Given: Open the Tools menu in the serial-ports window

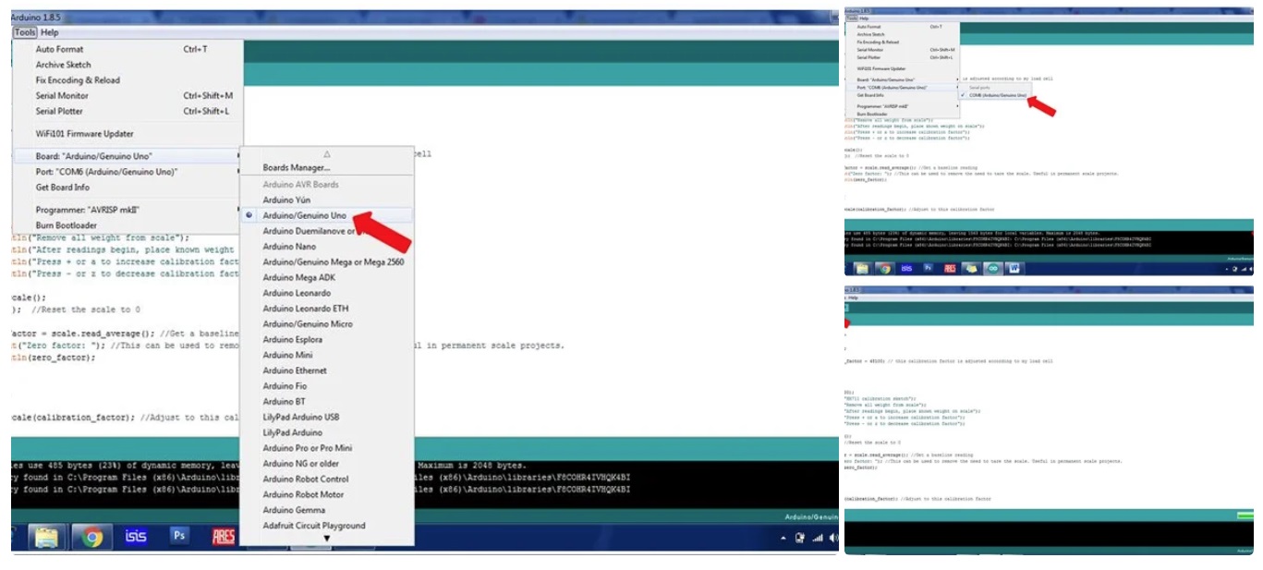Looking at the screenshot, I should coord(851,18).
